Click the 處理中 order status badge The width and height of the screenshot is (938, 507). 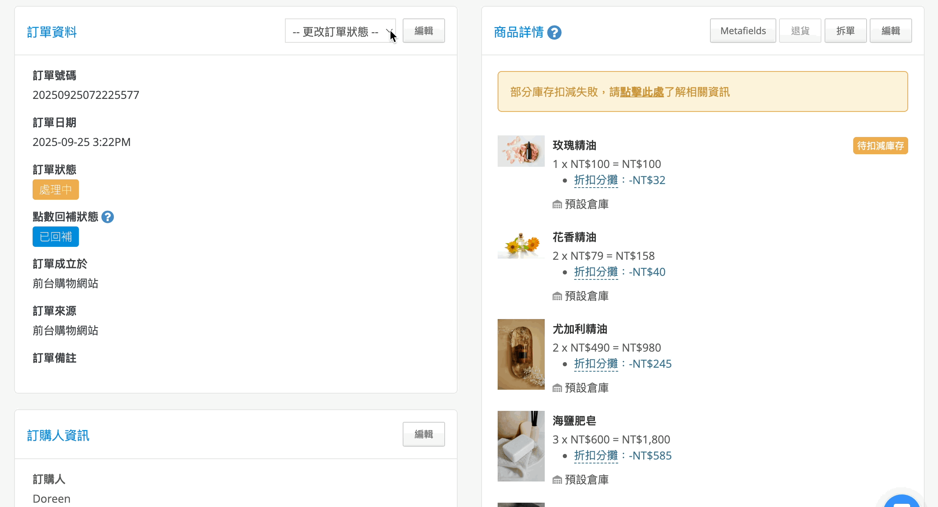56,190
